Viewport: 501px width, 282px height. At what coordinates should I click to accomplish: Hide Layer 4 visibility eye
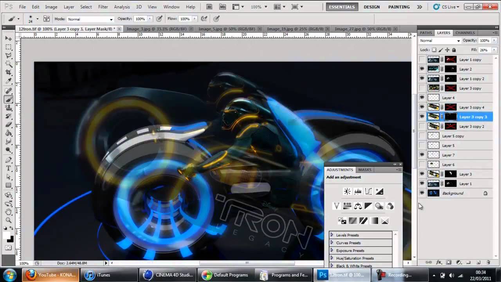pyautogui.click(x=422, y=98)
